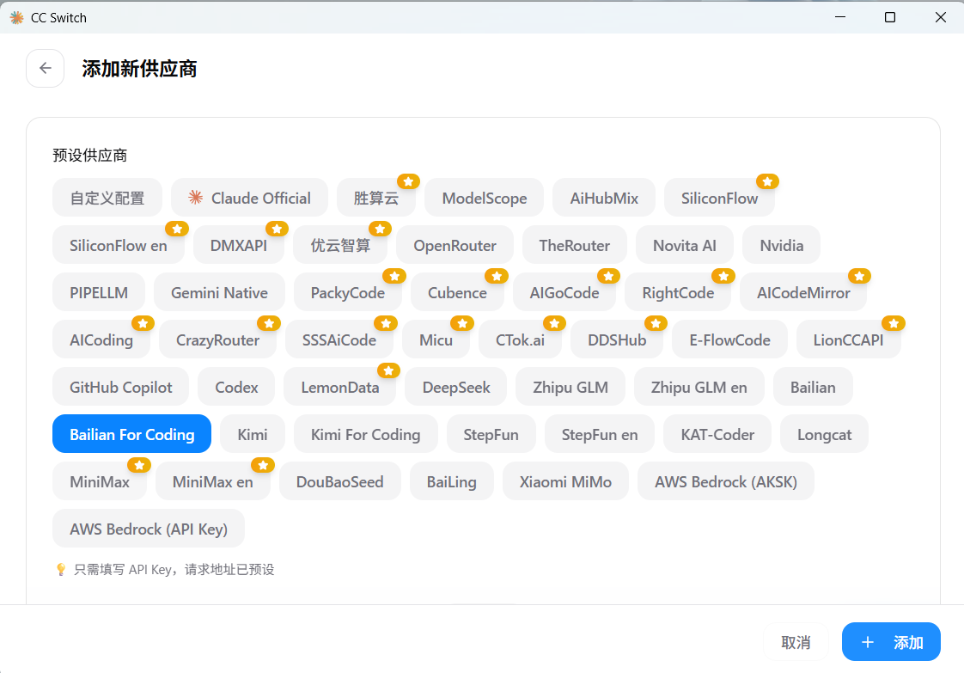964x673 pixels.
Task: Choose the Zhipu GLM en preset
Action: pos(699,388)
